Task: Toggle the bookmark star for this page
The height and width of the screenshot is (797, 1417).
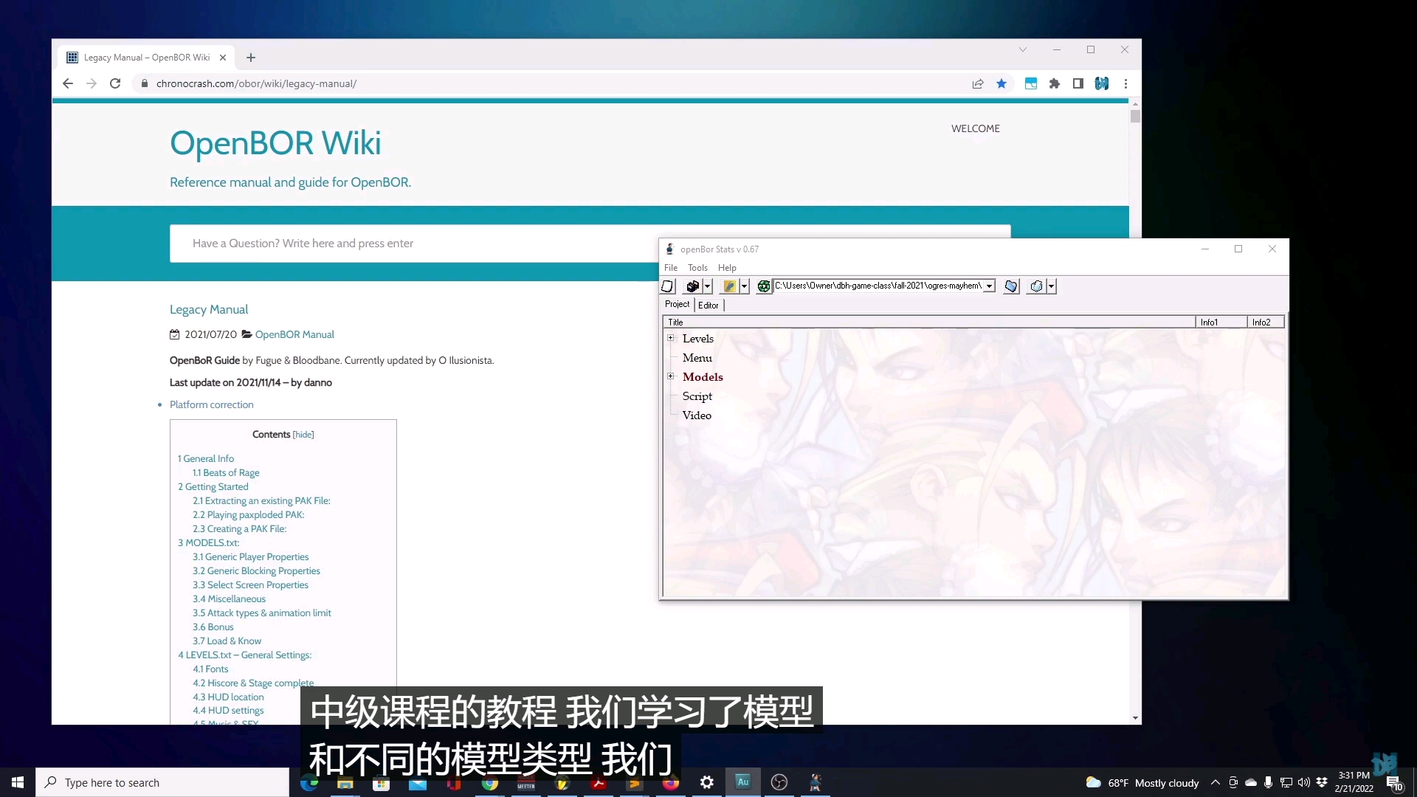Action: pyautogui.click(x=1001, y=83)
